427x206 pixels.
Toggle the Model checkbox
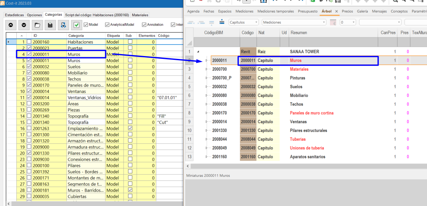86,24
